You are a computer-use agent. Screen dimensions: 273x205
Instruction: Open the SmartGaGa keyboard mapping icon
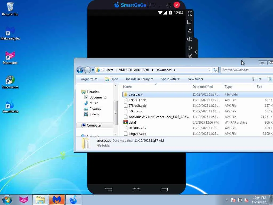click(190, 22)
